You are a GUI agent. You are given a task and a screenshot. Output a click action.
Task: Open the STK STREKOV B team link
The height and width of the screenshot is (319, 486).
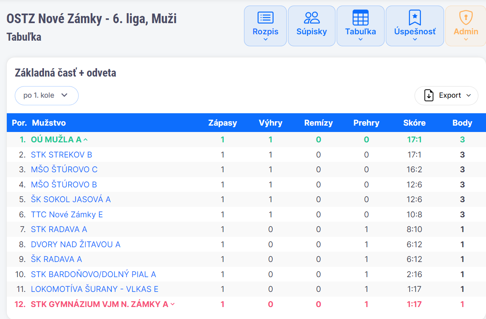61,155
